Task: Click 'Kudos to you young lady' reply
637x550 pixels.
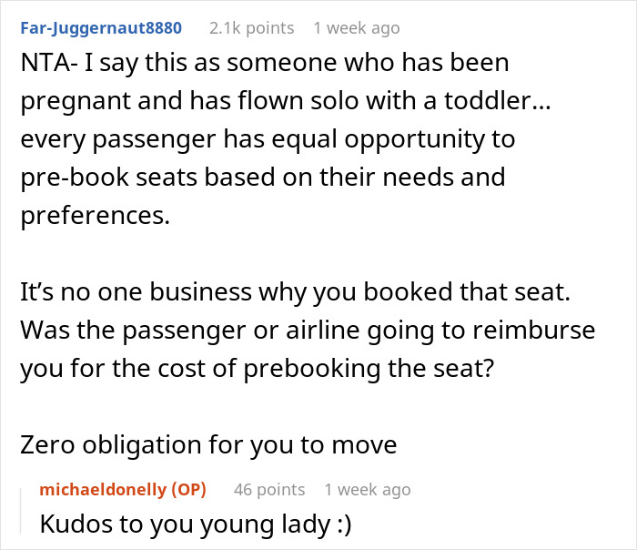Action: 155,525
